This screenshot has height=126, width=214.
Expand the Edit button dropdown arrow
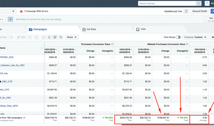point(30,37)
